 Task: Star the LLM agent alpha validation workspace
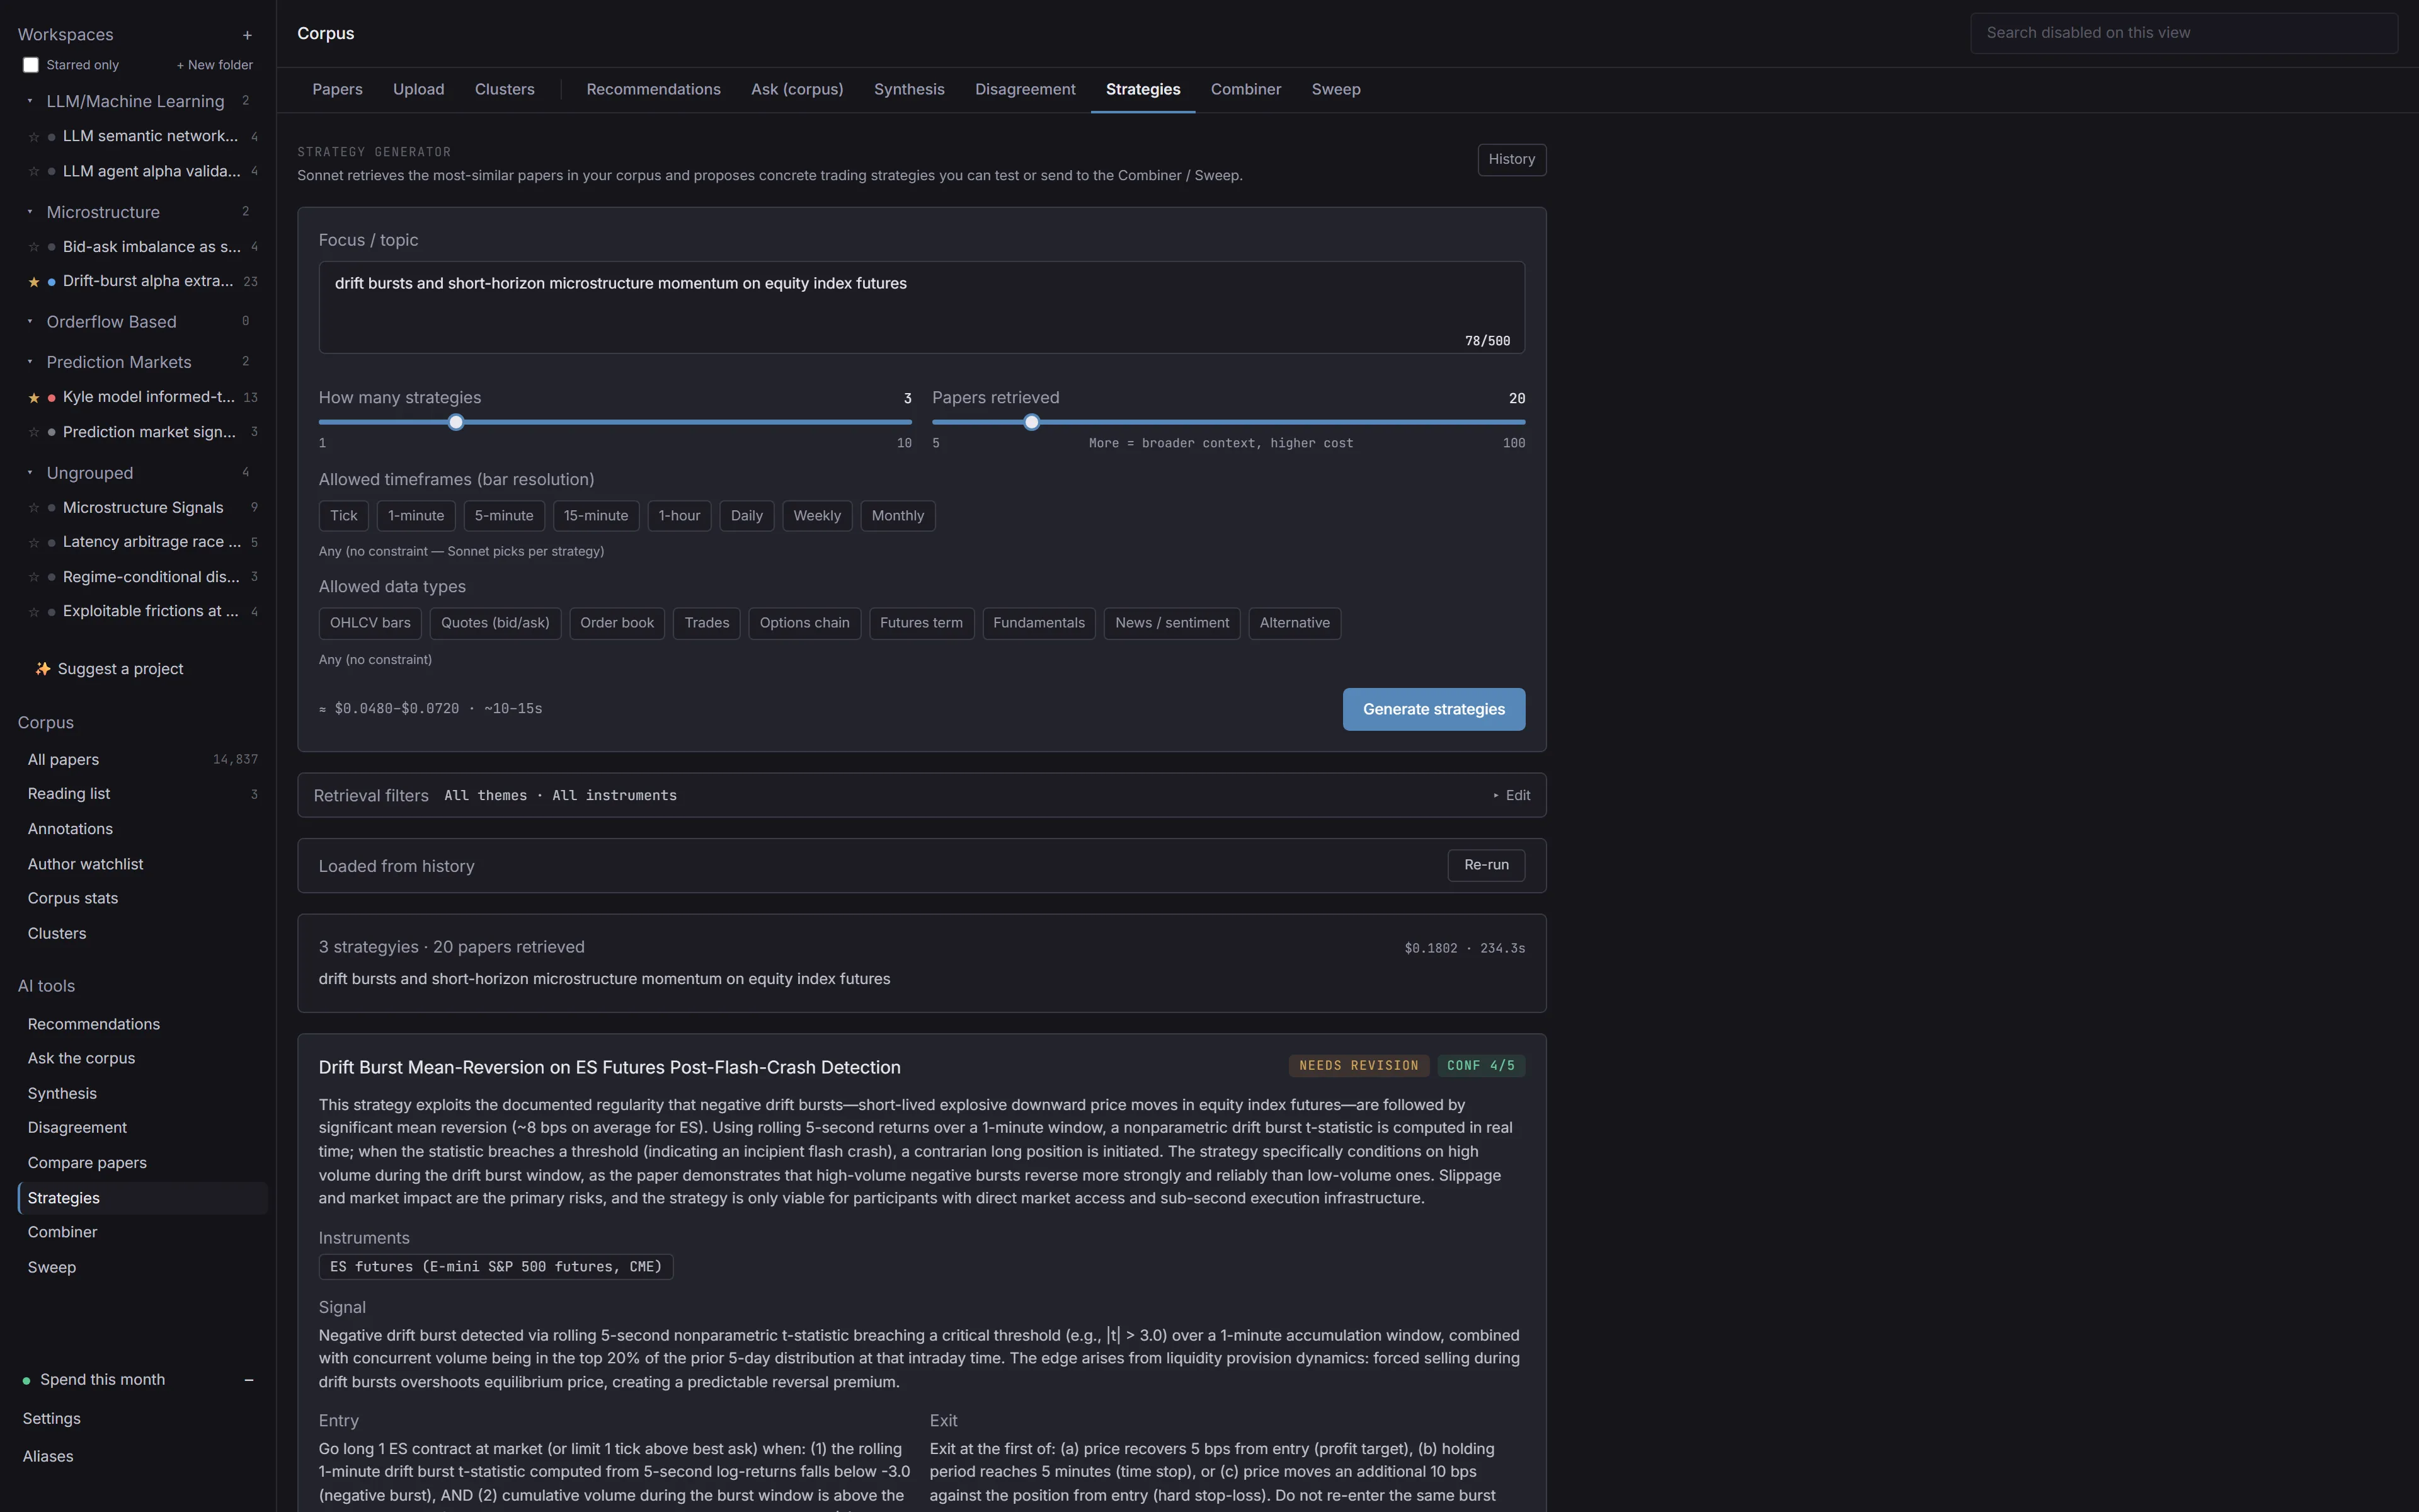34,172
